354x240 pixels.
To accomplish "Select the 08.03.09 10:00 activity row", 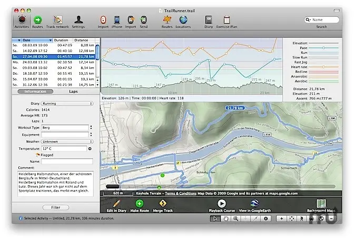I will (x=54, y=45).
